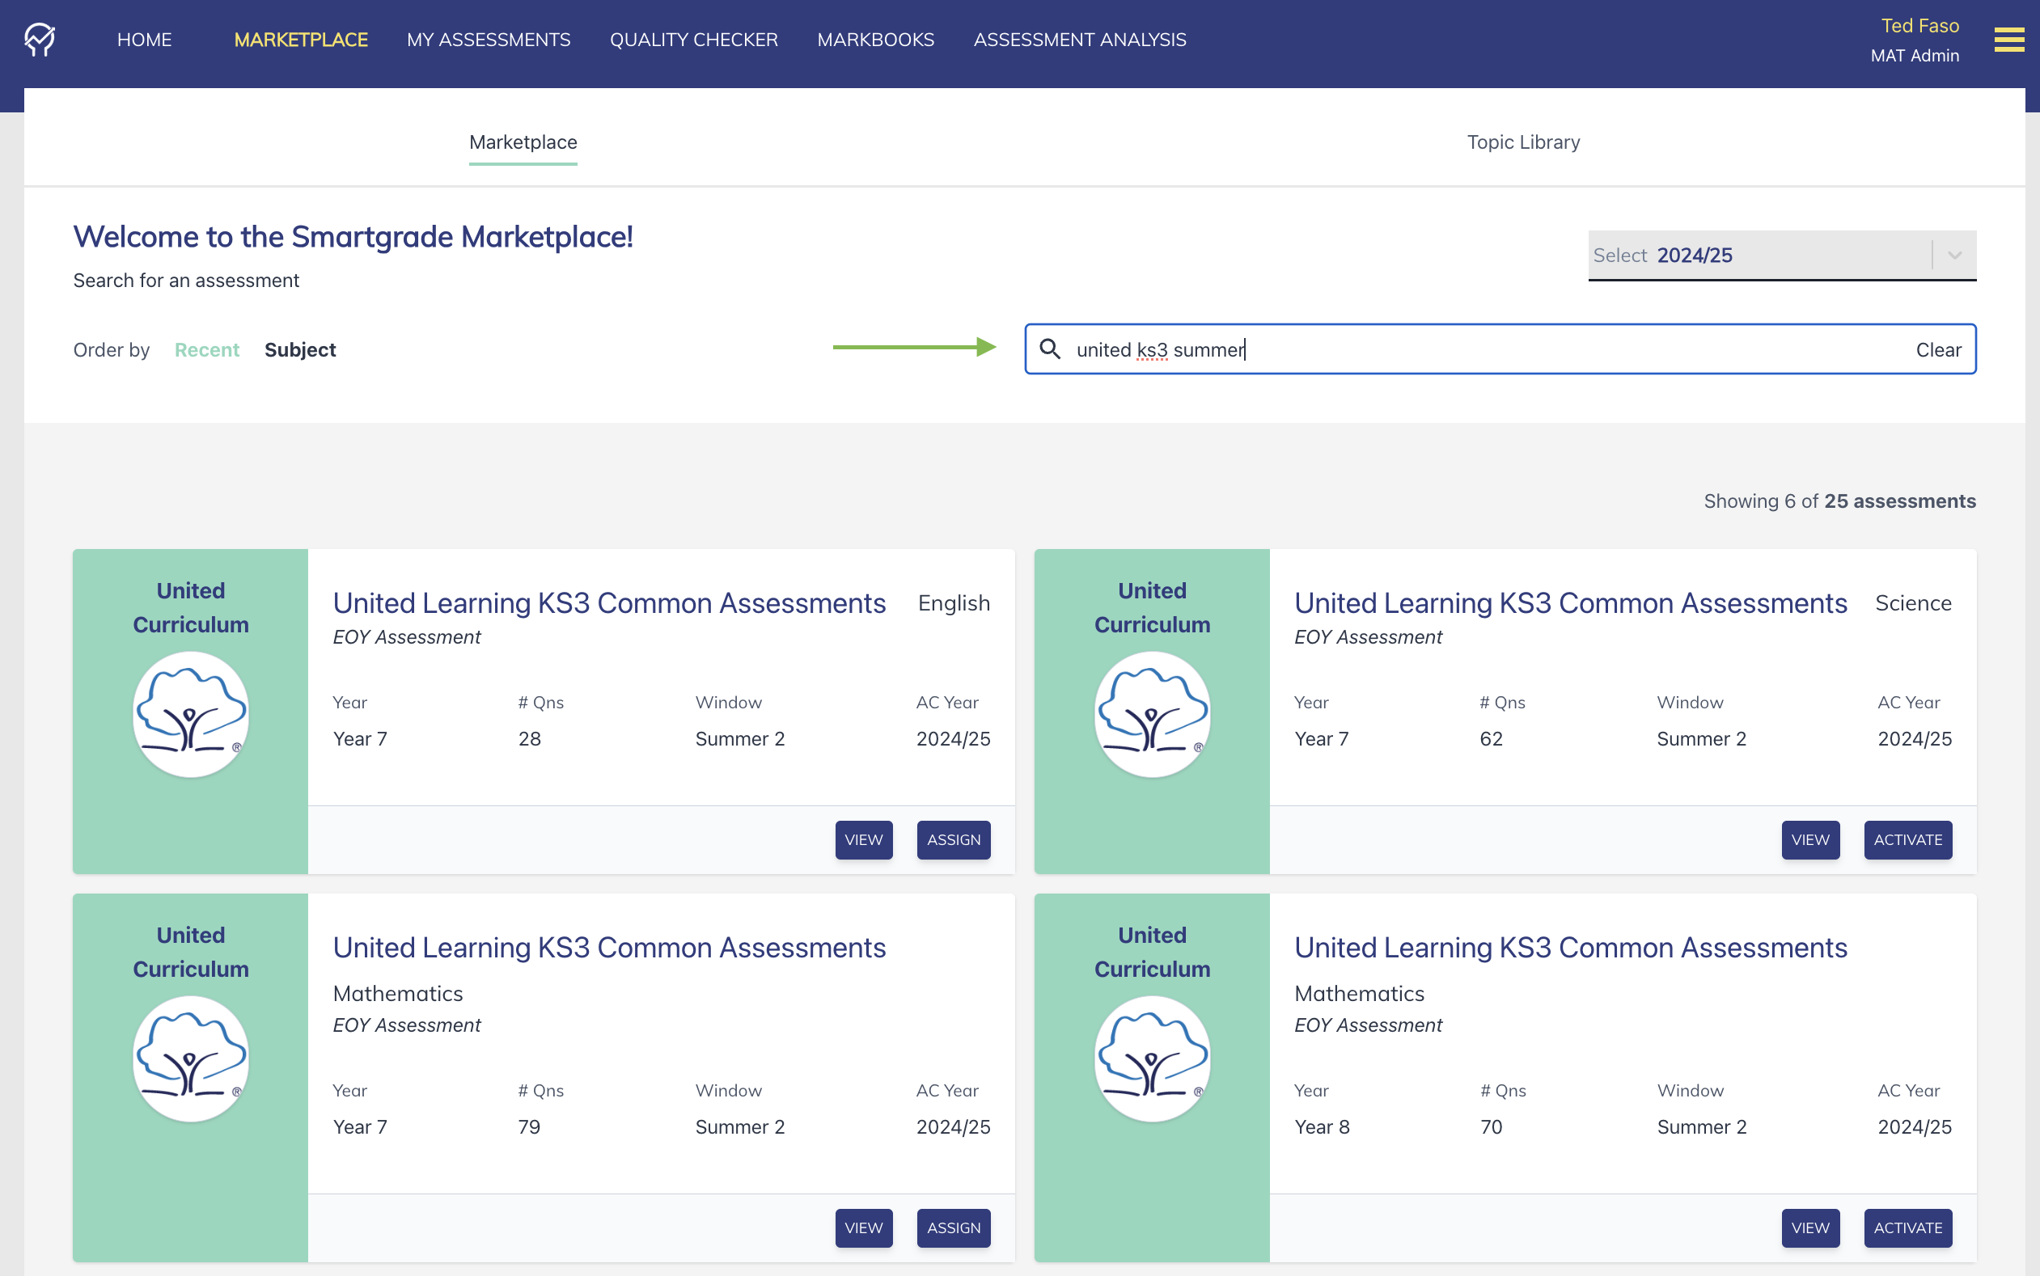Expand the academic year chevron

[1954, 255]
